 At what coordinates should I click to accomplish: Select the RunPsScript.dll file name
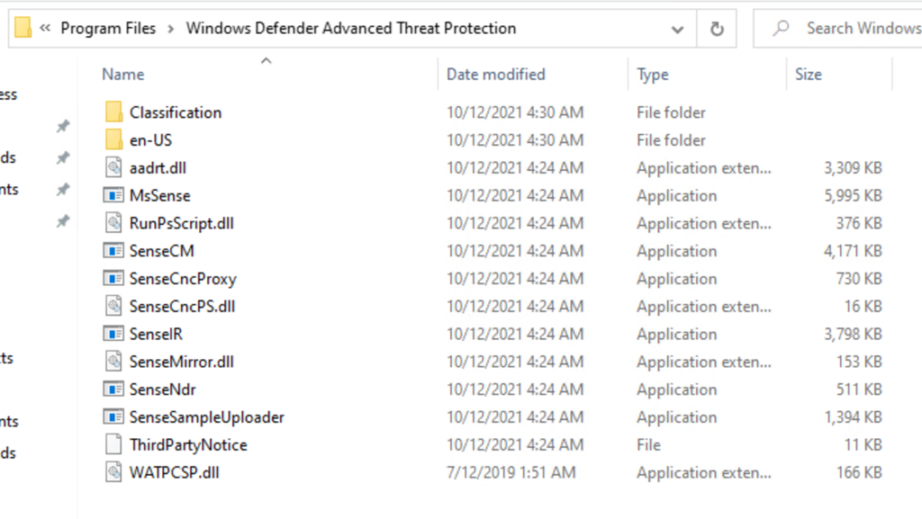pyautogui.click(x=181, y=223)
